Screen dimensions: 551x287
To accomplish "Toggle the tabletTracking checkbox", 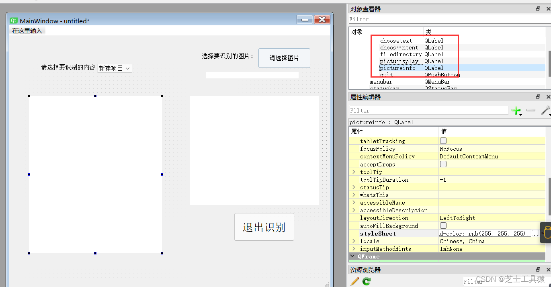I will click(x=443, y=141).
